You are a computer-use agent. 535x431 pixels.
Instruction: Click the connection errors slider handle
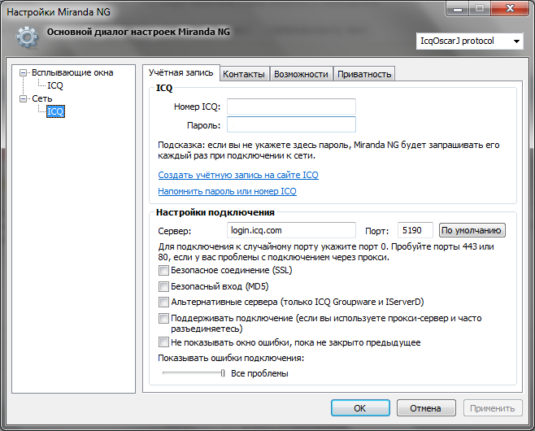[223, 373]
